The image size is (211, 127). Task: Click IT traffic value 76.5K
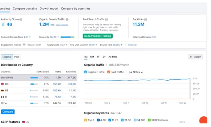point(58,97)
